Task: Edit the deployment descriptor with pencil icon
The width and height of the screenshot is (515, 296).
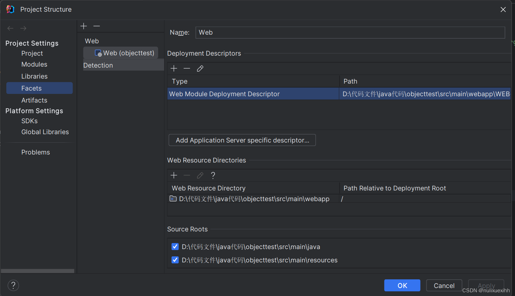Action: 200,69
